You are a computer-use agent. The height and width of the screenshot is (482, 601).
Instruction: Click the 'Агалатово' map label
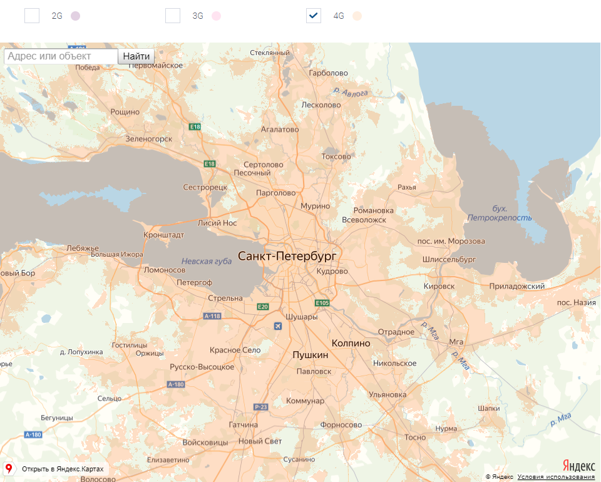[x=280, y=130]
